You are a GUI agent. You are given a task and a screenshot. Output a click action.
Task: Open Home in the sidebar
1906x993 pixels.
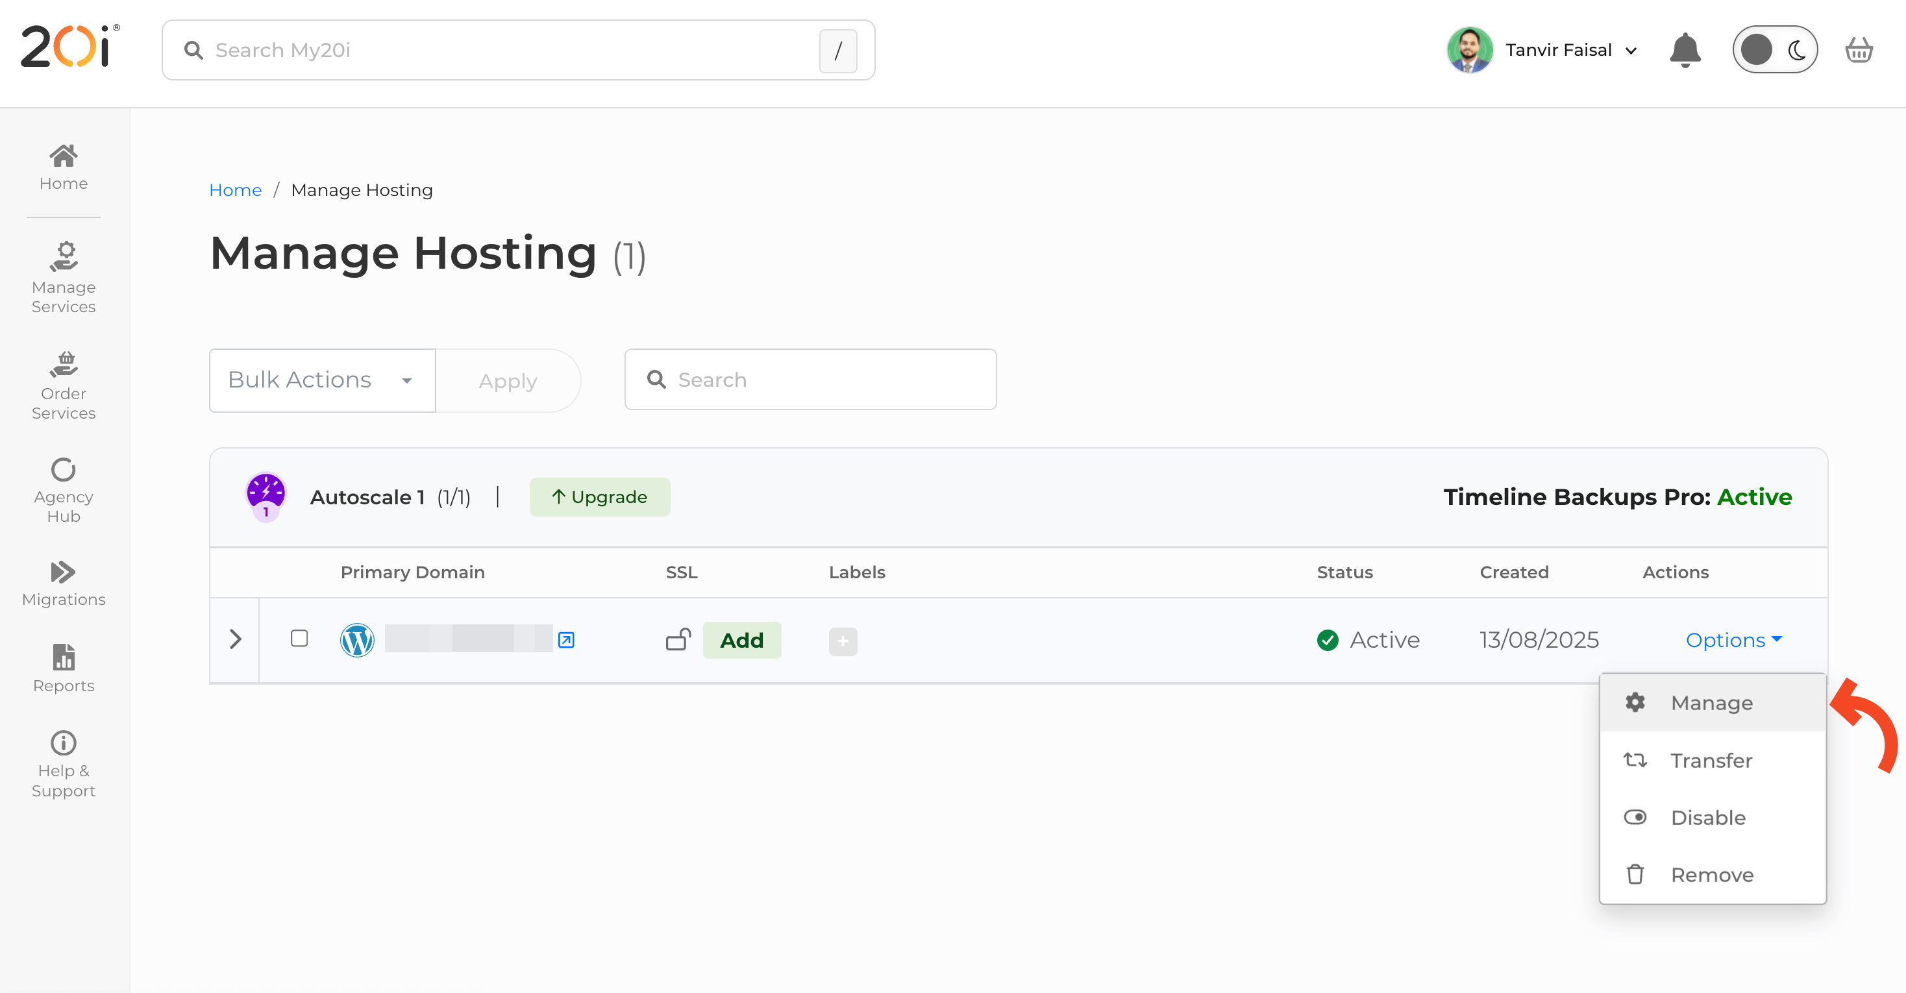(64, 167)
